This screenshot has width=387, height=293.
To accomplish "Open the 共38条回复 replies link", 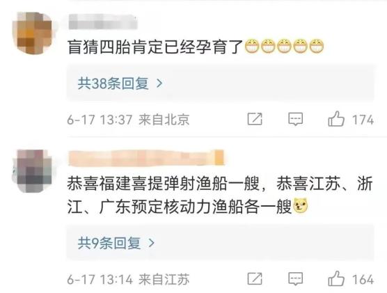I will tap(113, 84).
